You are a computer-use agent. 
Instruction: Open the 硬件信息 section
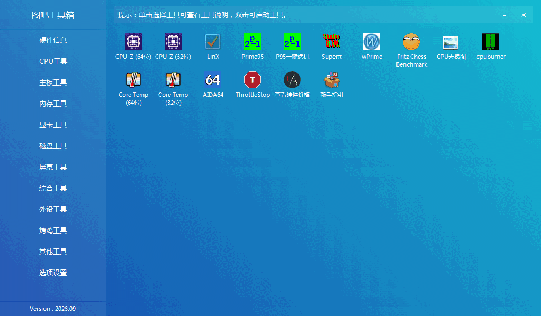pyautogui.click(x=52, y=40)
